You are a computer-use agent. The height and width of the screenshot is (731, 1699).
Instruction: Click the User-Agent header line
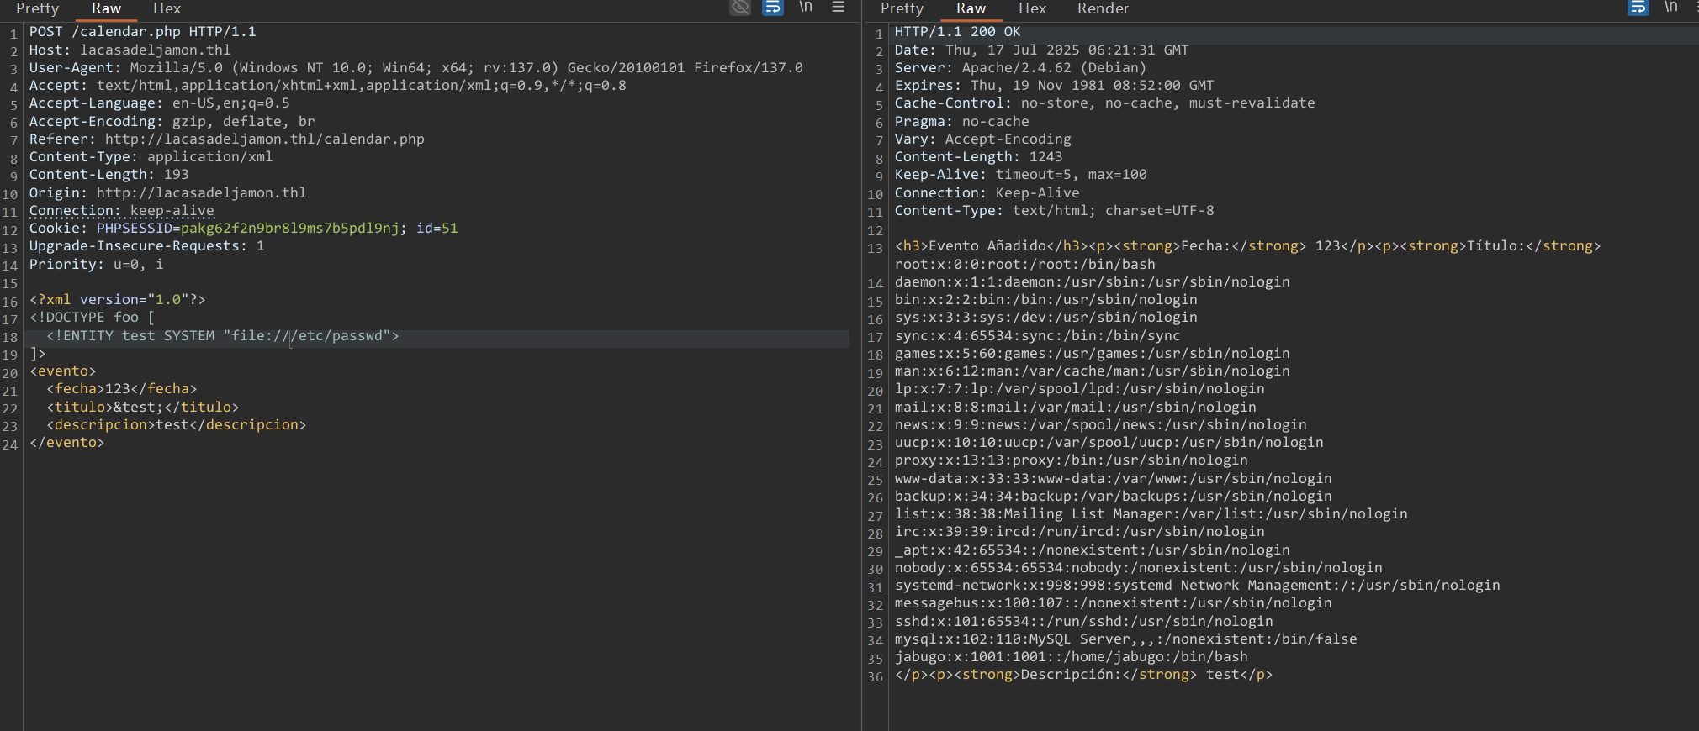tap(416, 67)
